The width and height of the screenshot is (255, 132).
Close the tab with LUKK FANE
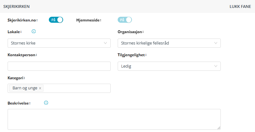pyautogui.click(x=240, y=6)
